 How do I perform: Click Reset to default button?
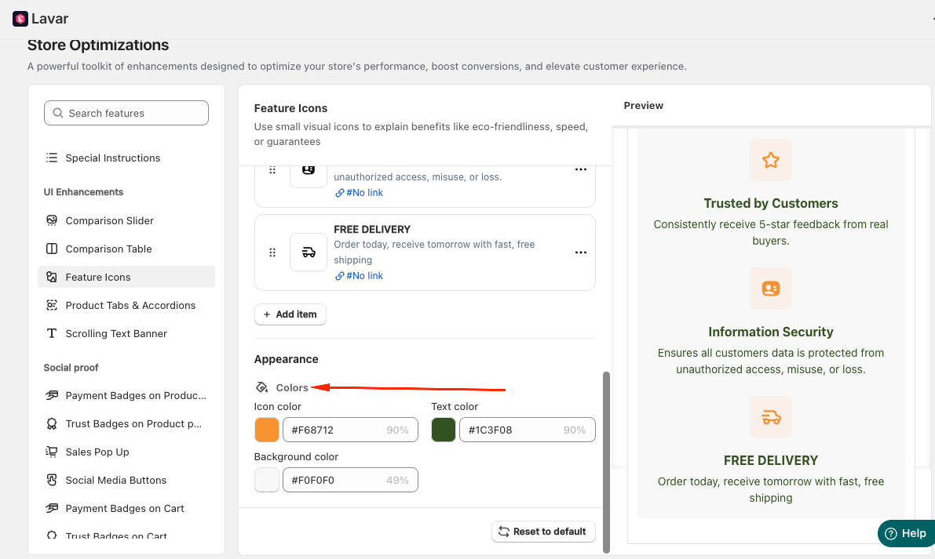click(x=543, y=532)
